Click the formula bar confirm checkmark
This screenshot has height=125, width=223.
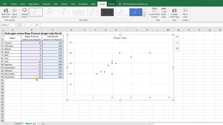[x=31, y=25]
